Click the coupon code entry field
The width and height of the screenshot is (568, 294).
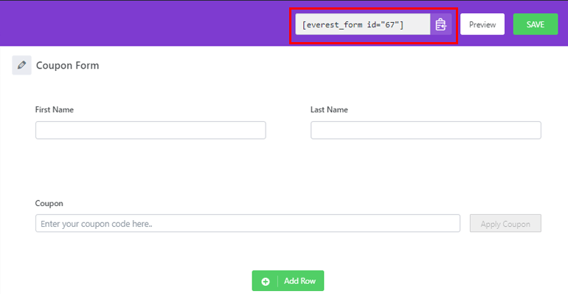[248, 223]
